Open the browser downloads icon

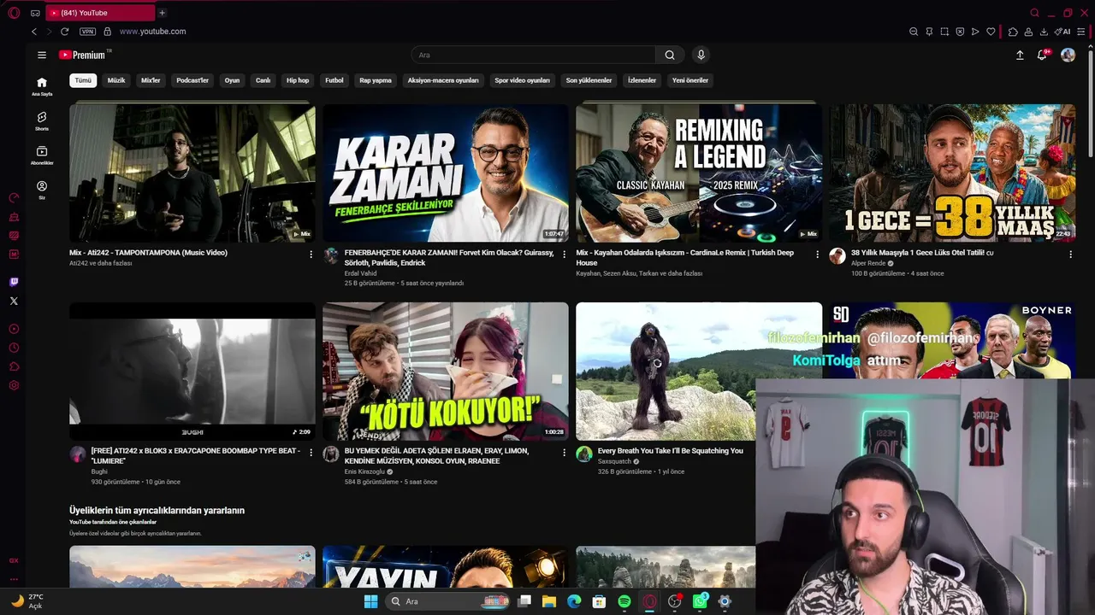pos(1044,32)
